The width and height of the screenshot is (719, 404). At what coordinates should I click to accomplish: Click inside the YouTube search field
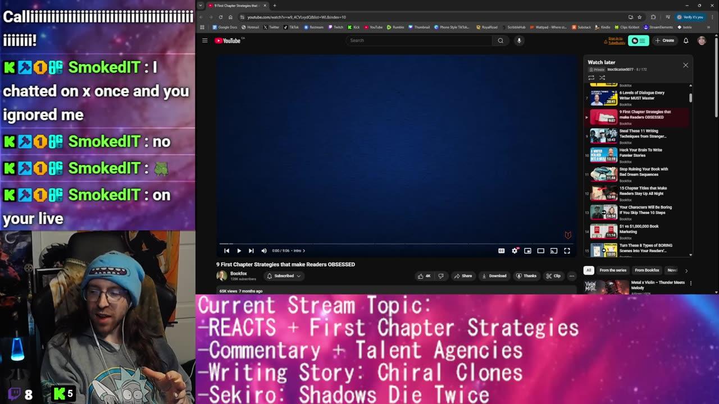419,40
